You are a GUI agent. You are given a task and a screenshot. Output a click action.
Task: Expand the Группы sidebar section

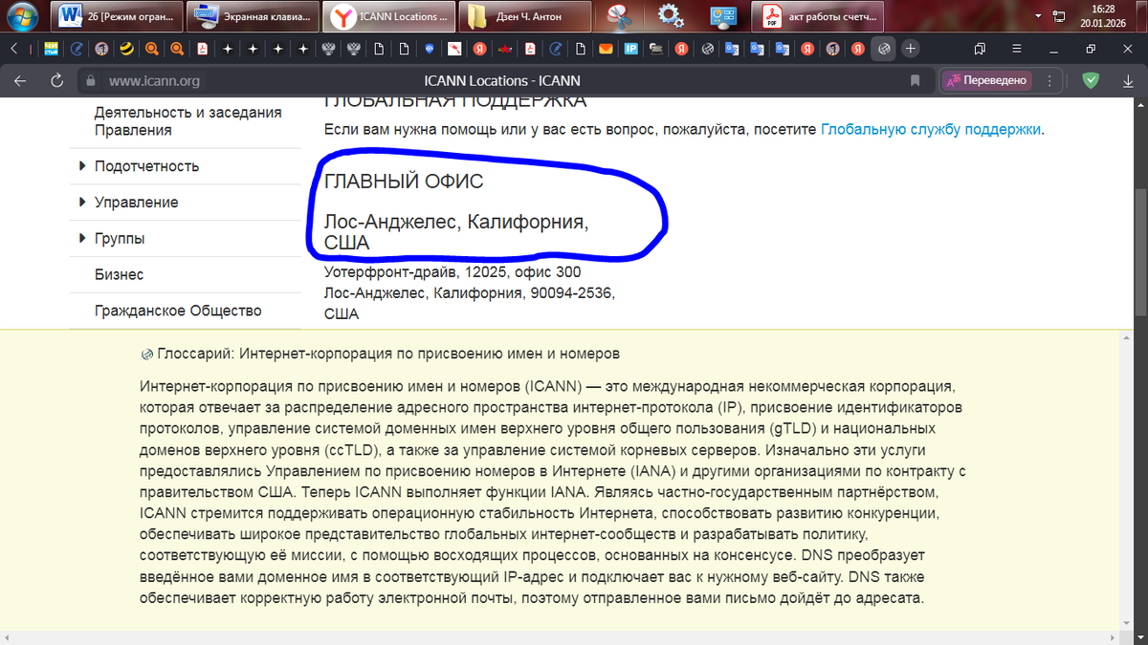120,239
